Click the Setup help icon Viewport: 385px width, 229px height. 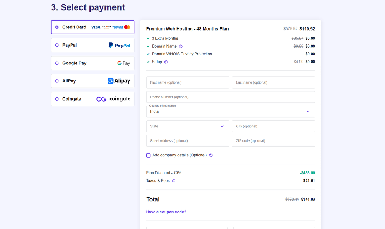[166, 62]
